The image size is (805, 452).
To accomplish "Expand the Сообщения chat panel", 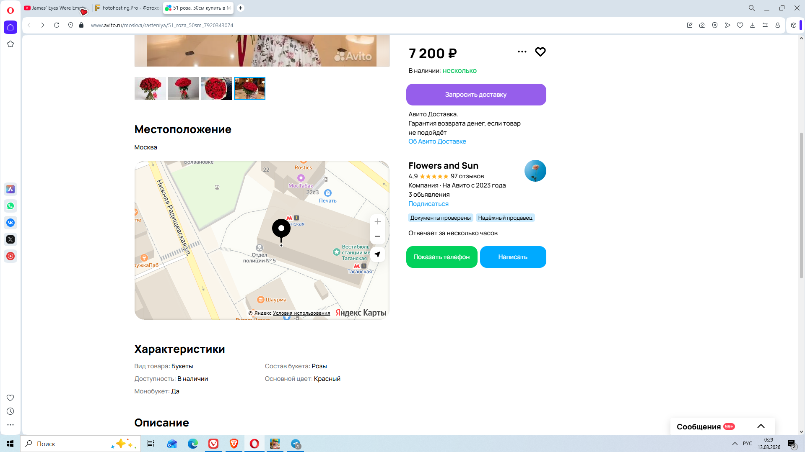I will pos(761,426).
